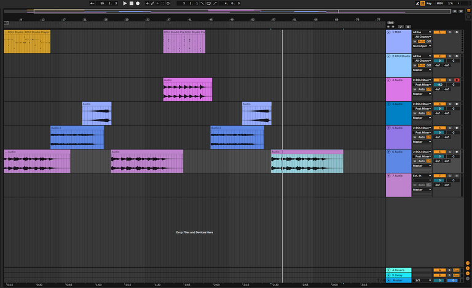Set 3 Audio track monitor to Auto
The height and width of the screenshot is (288, 472).
[x=422, y=89]
